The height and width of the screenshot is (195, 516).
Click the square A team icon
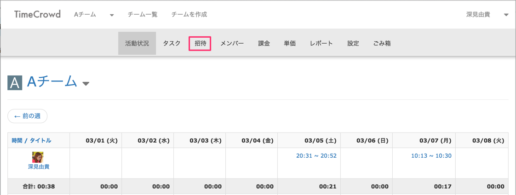[x=15, y=83]
